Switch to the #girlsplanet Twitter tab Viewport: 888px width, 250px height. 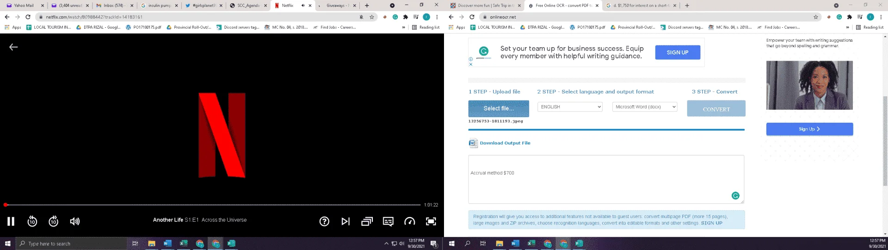tap(203, 6)
